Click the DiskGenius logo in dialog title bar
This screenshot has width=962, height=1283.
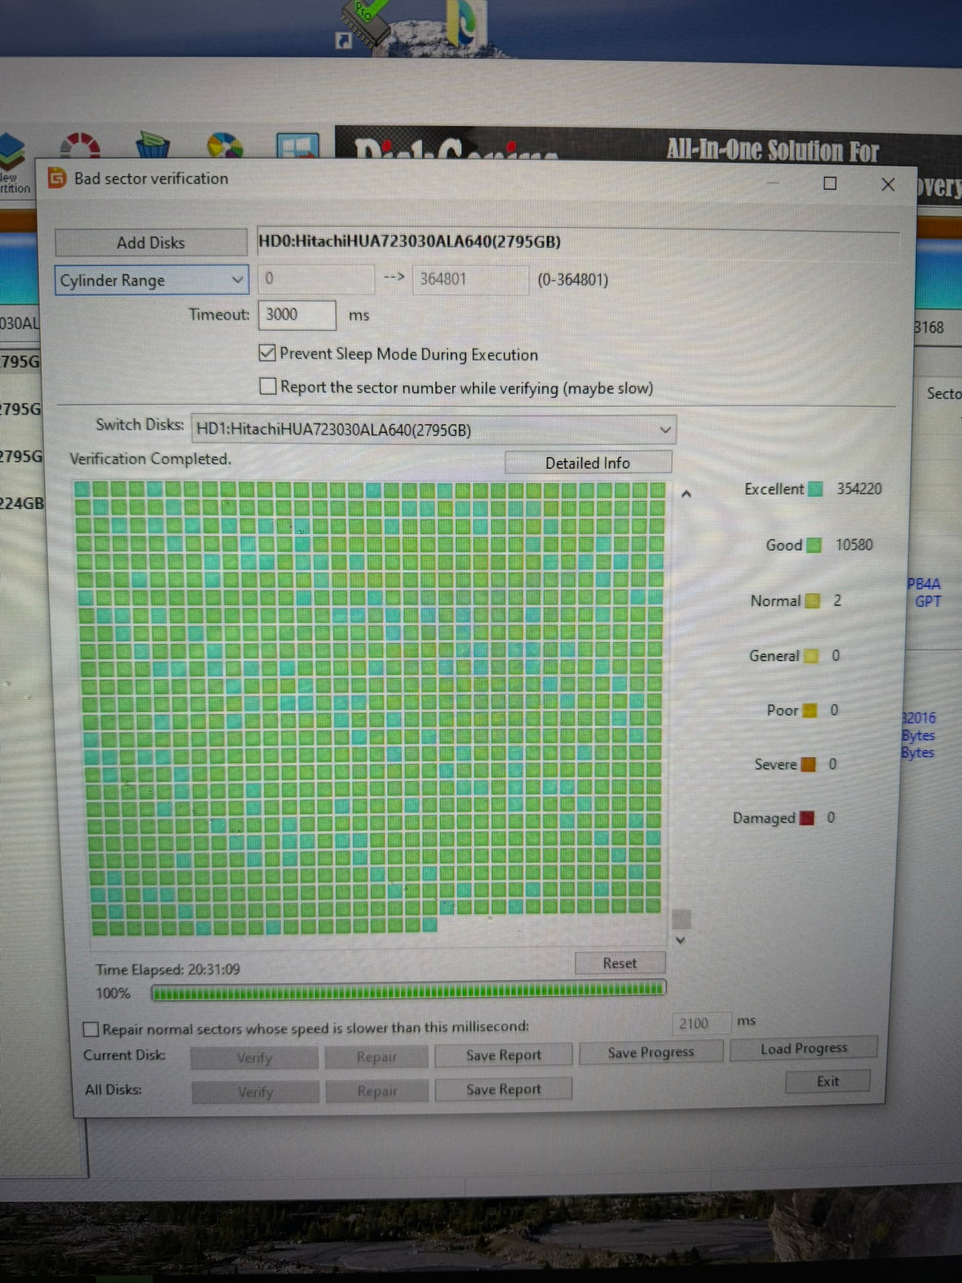(x=57, y=178)
